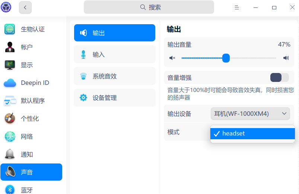Open the 通知 notification bell icon
Screen dimensions: 299x194
coord(10,154)
